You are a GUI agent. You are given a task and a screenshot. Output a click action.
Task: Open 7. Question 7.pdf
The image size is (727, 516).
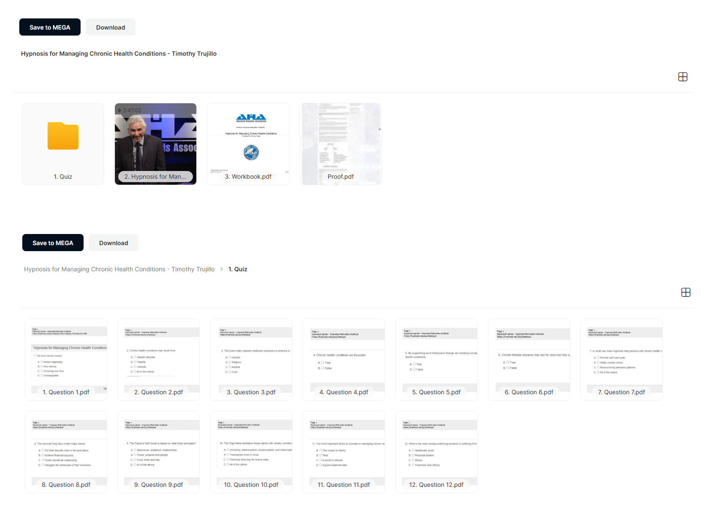(622, 360)
